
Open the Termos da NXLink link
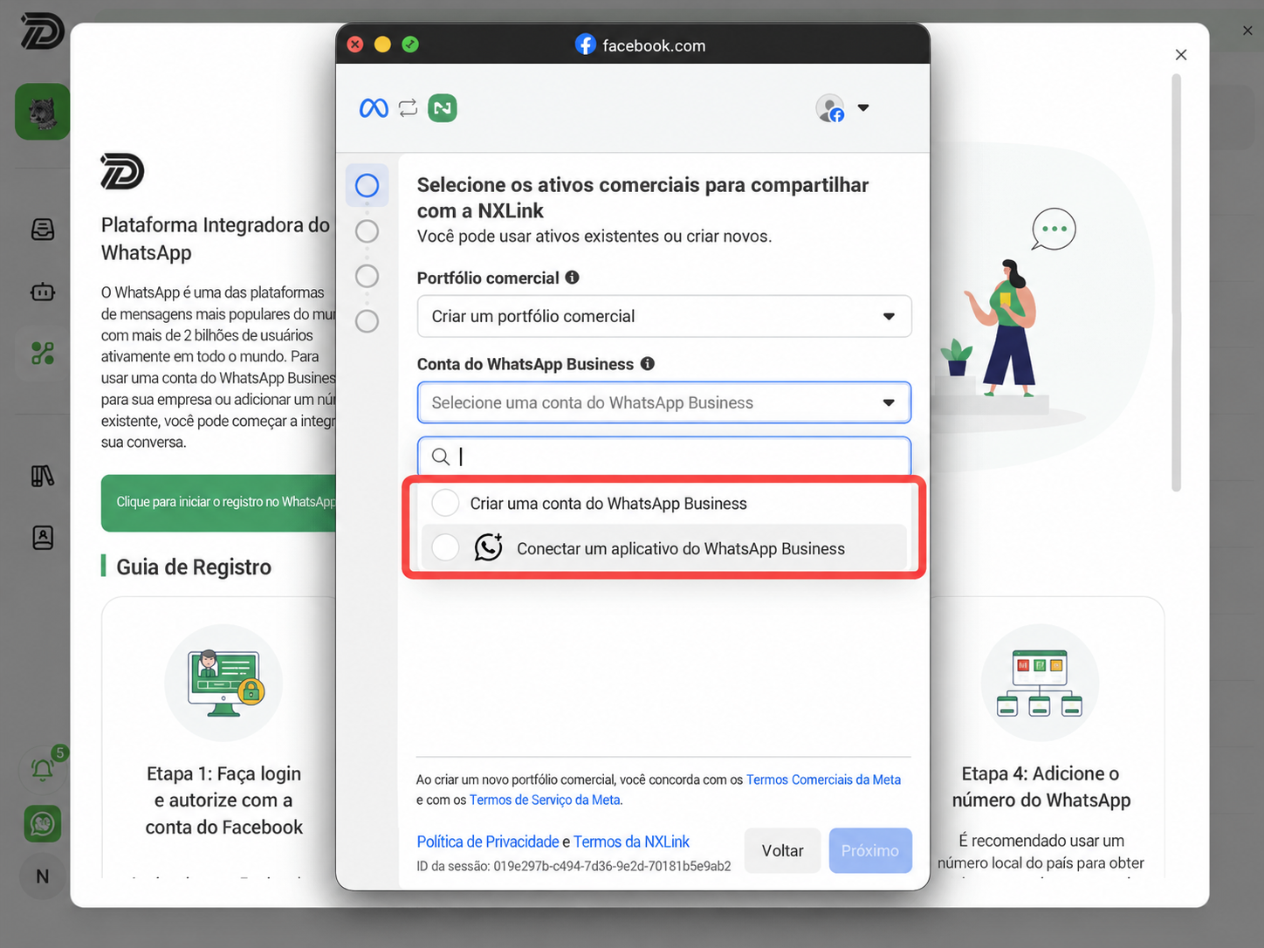[631, 842]
